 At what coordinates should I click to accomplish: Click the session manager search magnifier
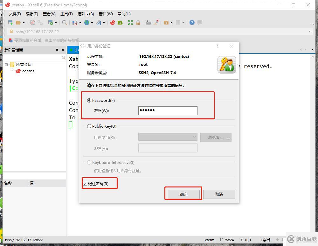coord(64,58)
